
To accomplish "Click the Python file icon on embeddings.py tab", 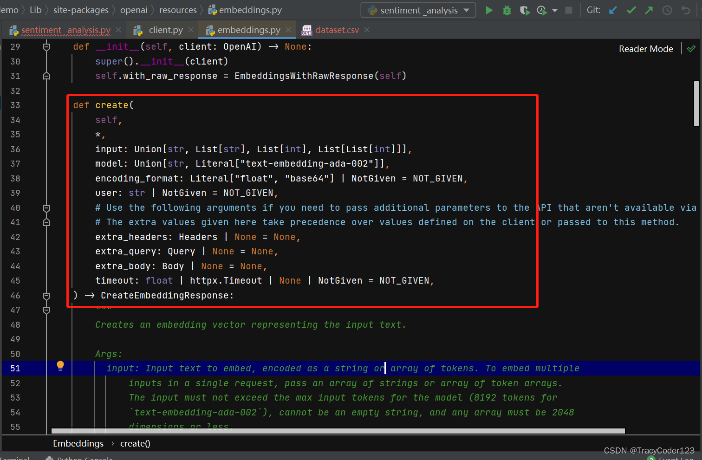I will tap(210, 30).
